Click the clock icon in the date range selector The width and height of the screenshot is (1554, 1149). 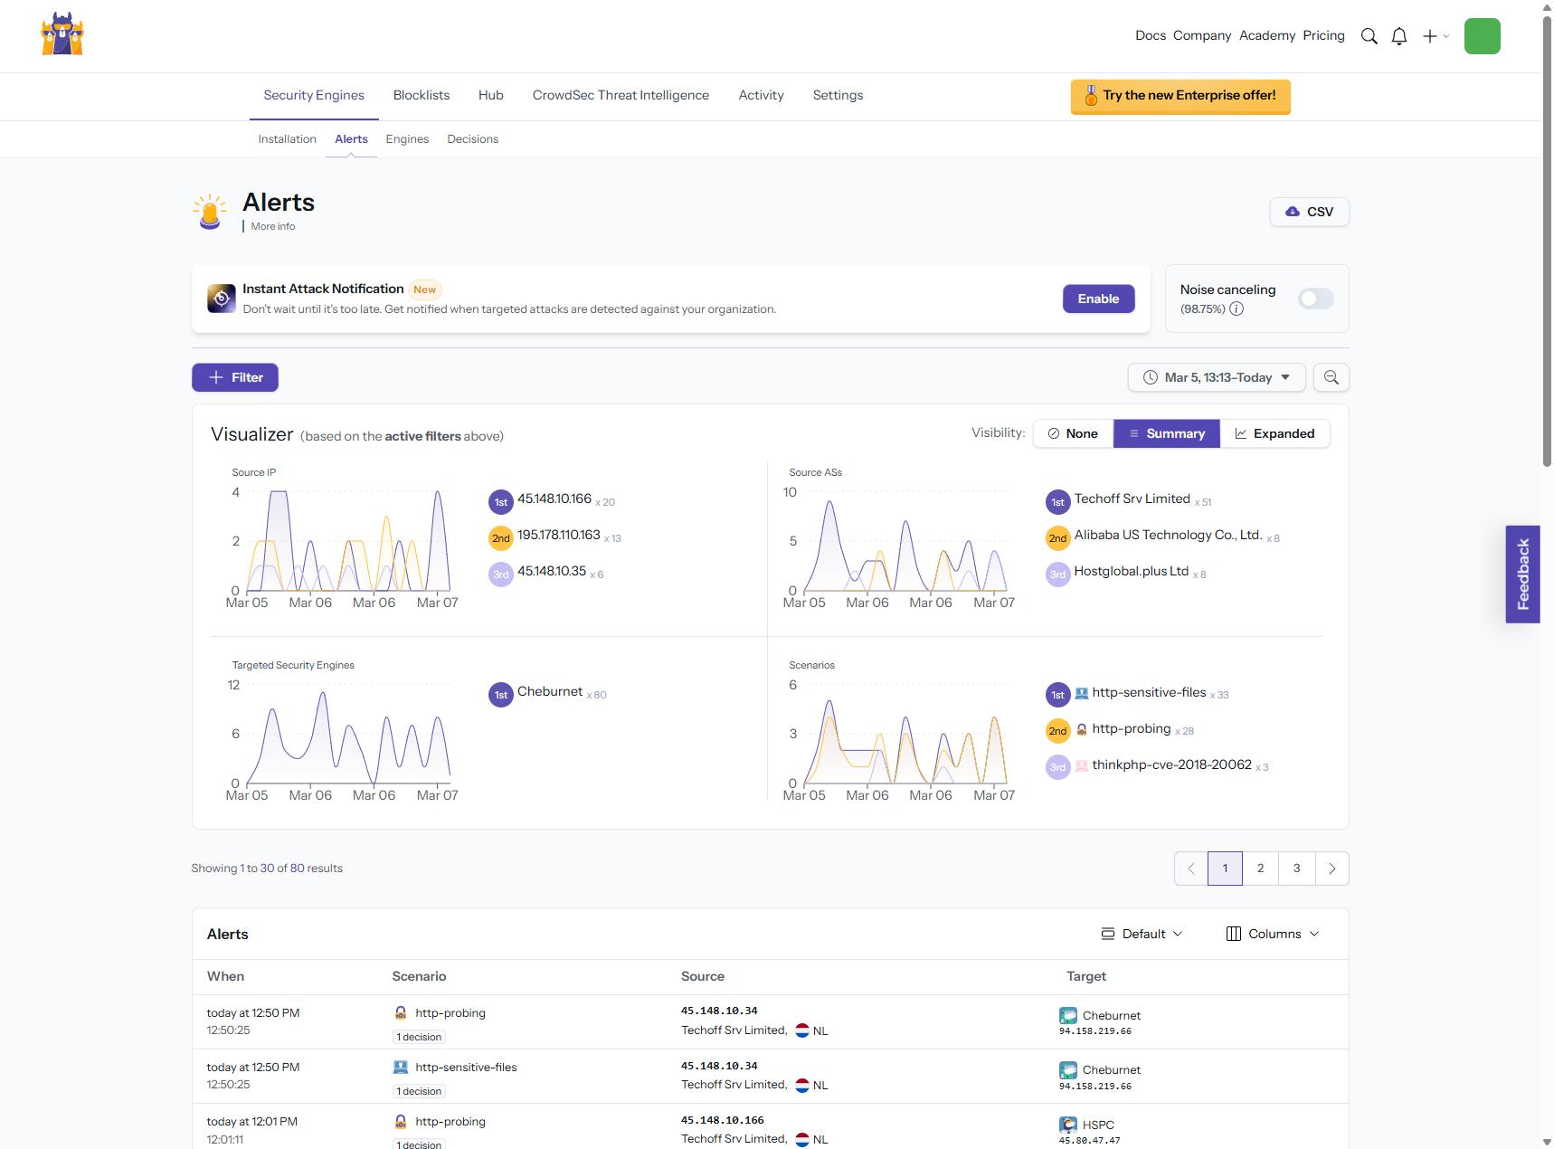pos(1151,377)
